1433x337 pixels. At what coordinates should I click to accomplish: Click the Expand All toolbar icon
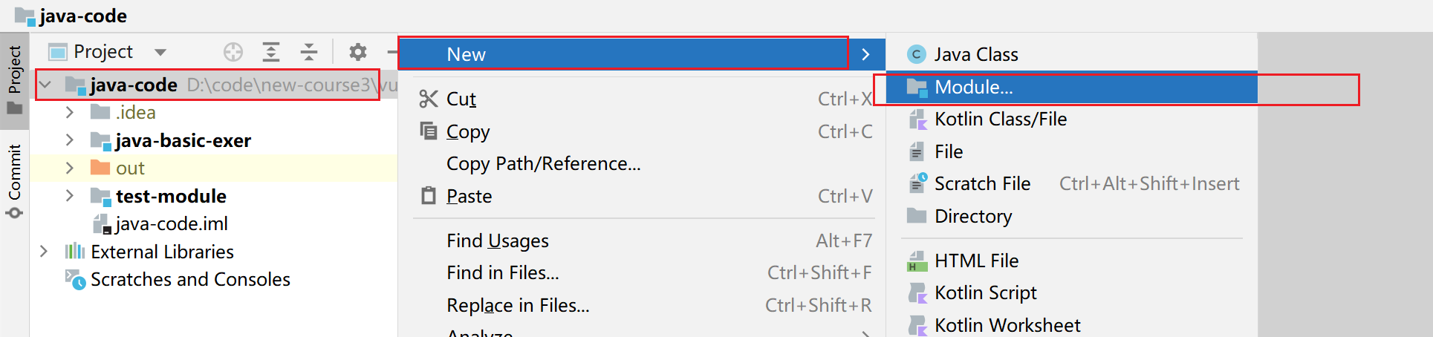click(x=271, y=52)
